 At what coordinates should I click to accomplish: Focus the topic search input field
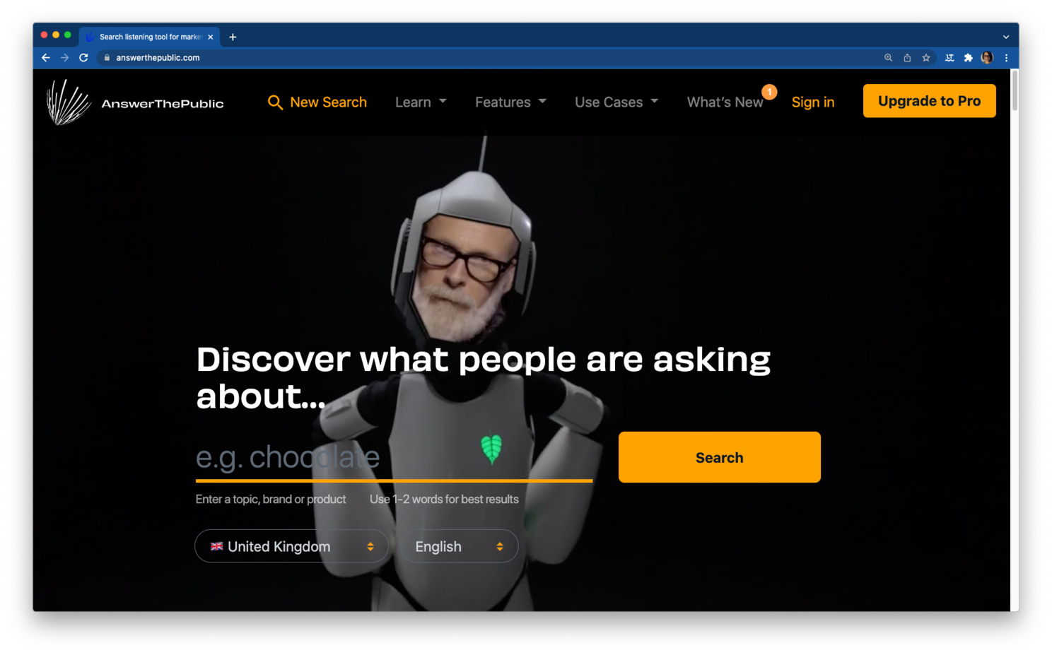(x=394, y=458)
